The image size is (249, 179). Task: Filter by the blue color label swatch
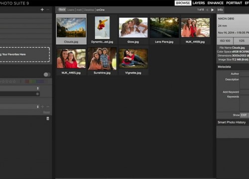[x=38, y=82]
